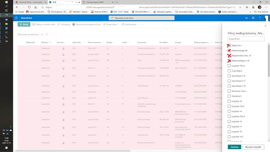Check Łużyckie 19a-d filter
The height and width of the screenshot is (152, 270).
click(229, 66)
